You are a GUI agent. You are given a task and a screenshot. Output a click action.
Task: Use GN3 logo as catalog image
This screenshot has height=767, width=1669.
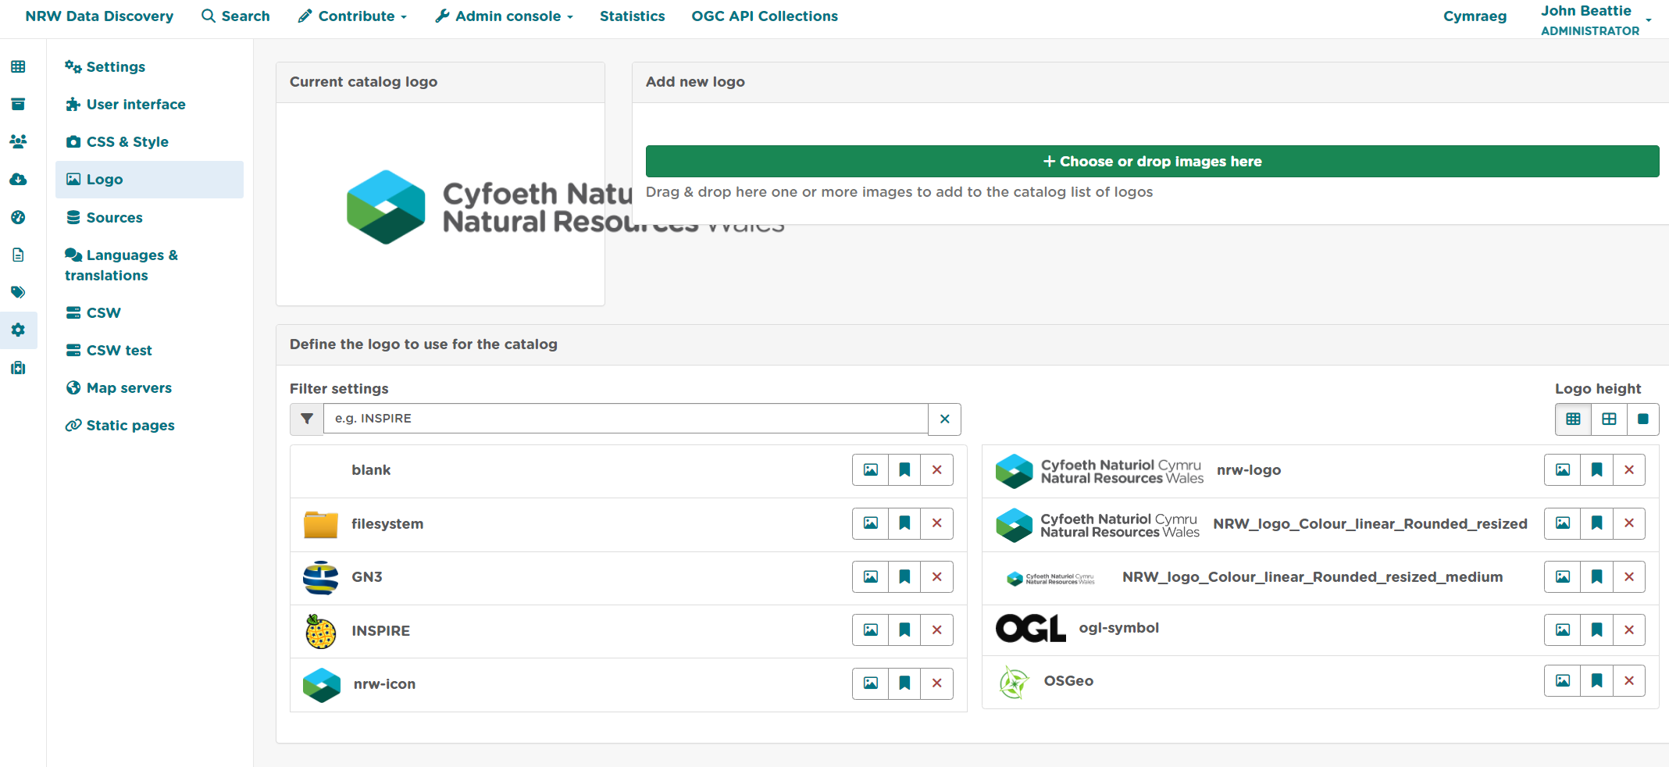pyautogui.click(x=870, y=576)
